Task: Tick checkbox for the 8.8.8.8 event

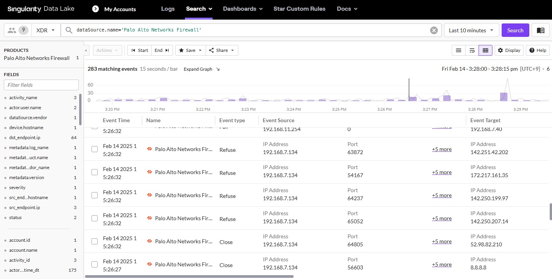Action: click(95, 264)
